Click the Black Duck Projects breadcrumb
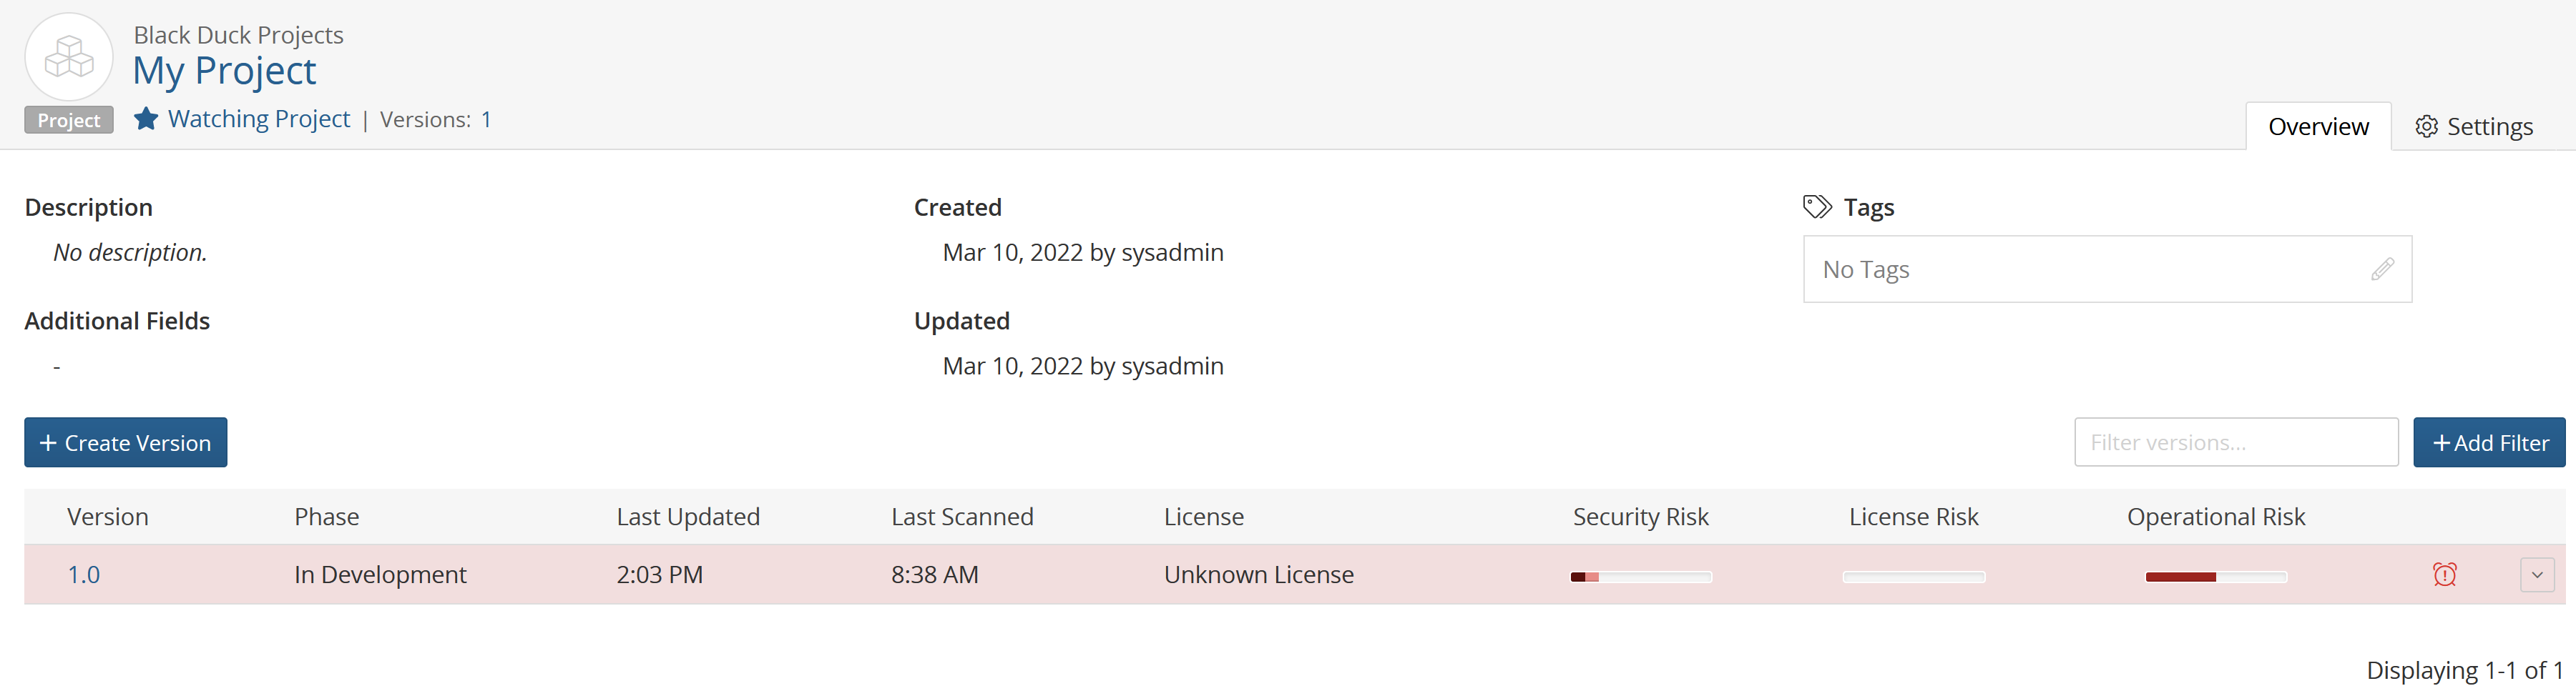Viewport: 2576px width, 691px height. tap(238, 35)
